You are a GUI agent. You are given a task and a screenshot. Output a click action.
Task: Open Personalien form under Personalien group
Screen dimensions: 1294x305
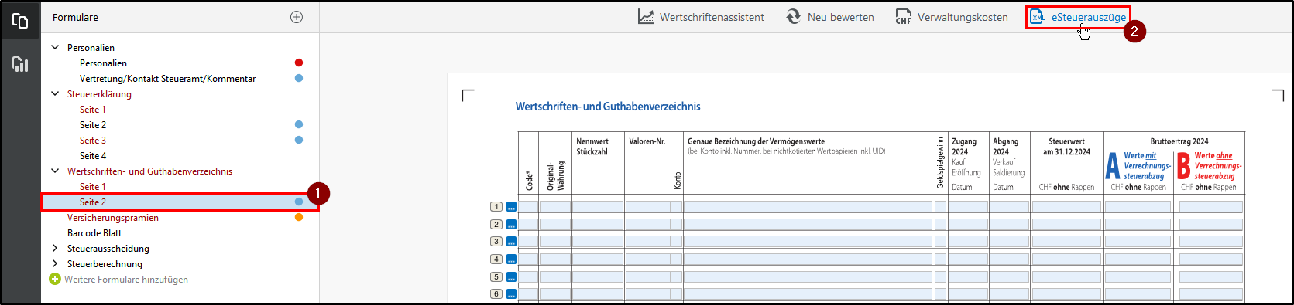[x=103, y=63]
